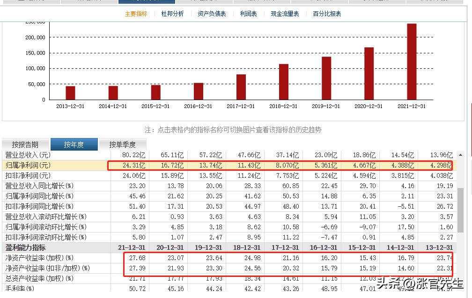The height and width of the screenshot is (298, 472).
Task: Click the 2020-12-31 chart bar
Action: coord(369,73)
